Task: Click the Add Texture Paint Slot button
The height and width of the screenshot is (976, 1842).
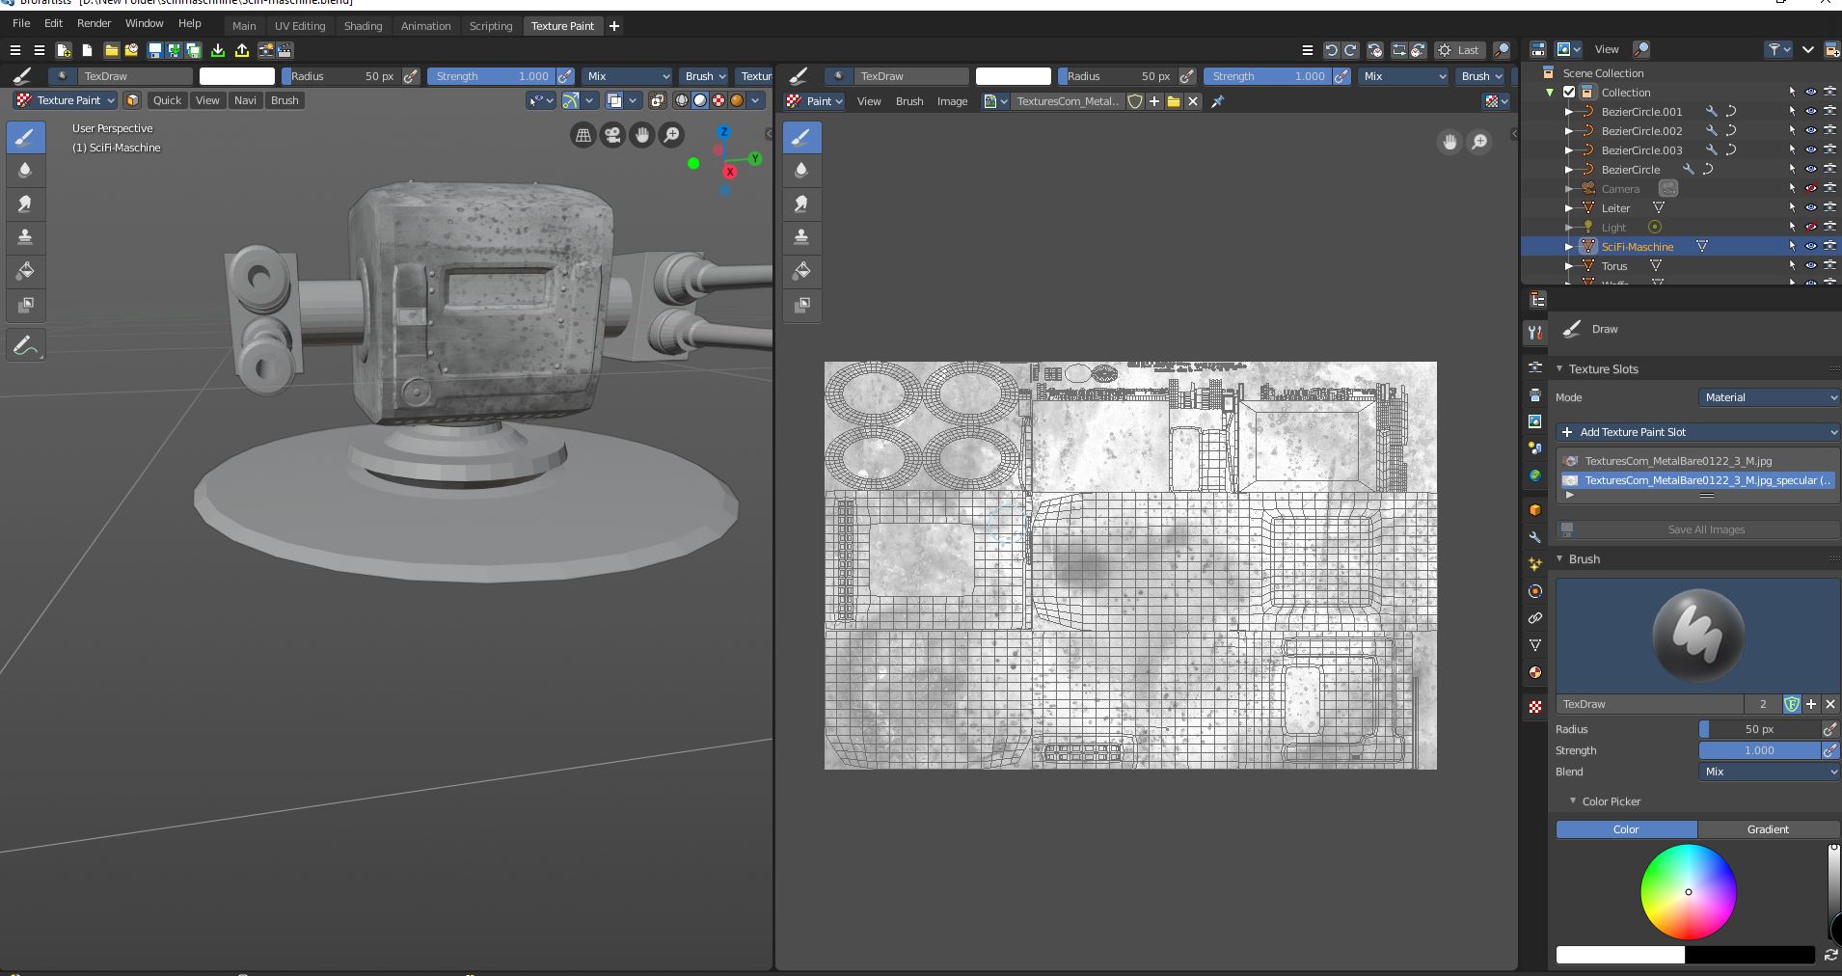Action: point(1695,432)
